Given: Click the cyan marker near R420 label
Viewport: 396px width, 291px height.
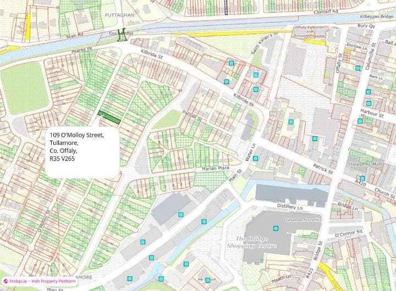Looking at the screenshot, I should click(362, 178).
